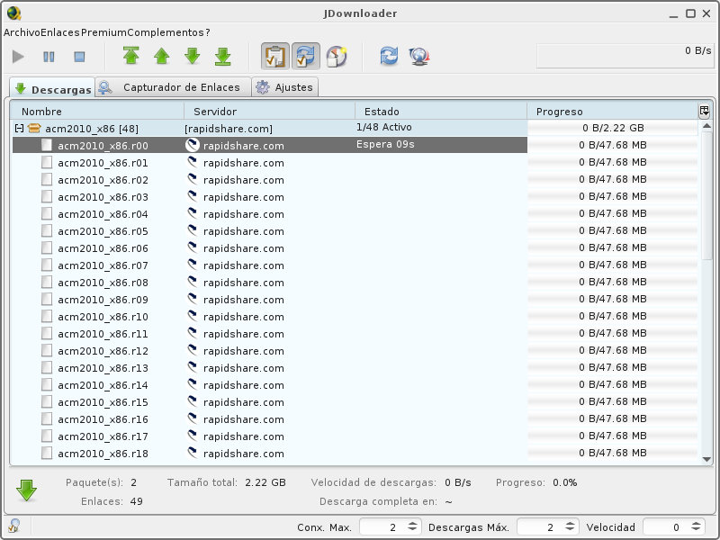Pause downloads with the pause icon
This screenshot has height=540, width=720.
point(49,57)
